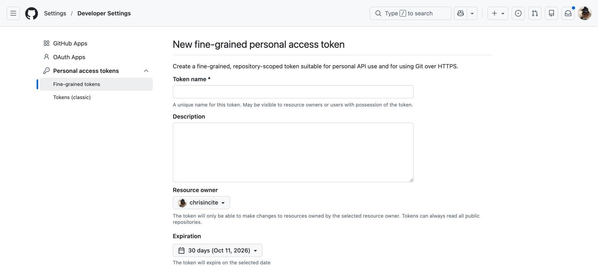Screen dimensions: 598x277
Task: Open the plus Create new dropdown
Action: click(498, 13)
